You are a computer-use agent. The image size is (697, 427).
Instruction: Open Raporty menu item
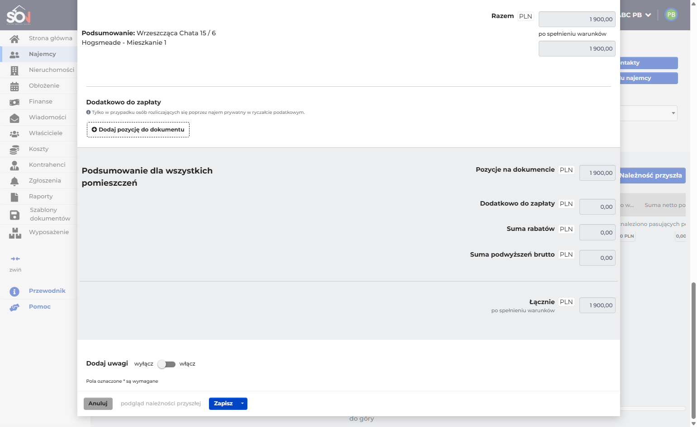pyautogui.click(x=41, y=197)
